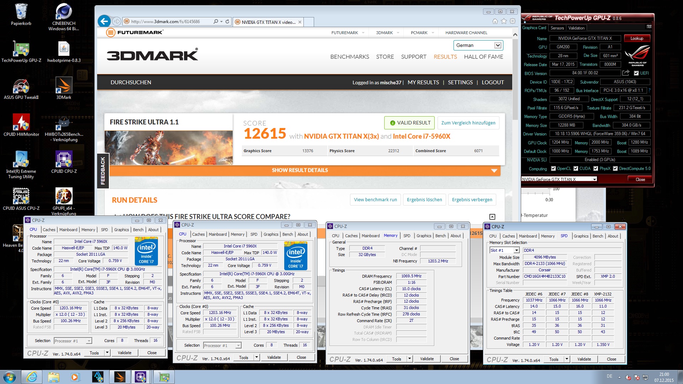This screenshot has height=384, width=683.
Task: Toggle UEFI checkbox in GPU-Z
Action: 636,73
